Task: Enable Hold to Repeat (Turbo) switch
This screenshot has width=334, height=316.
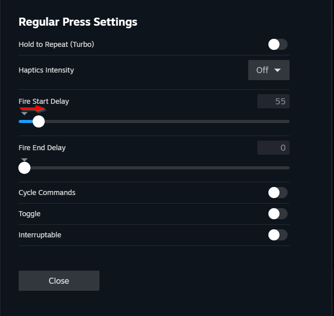Action: [277, 44]
